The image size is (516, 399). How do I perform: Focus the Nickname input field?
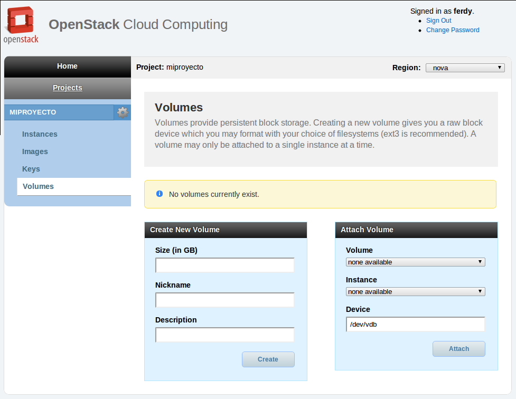click(x=225, y=300)
